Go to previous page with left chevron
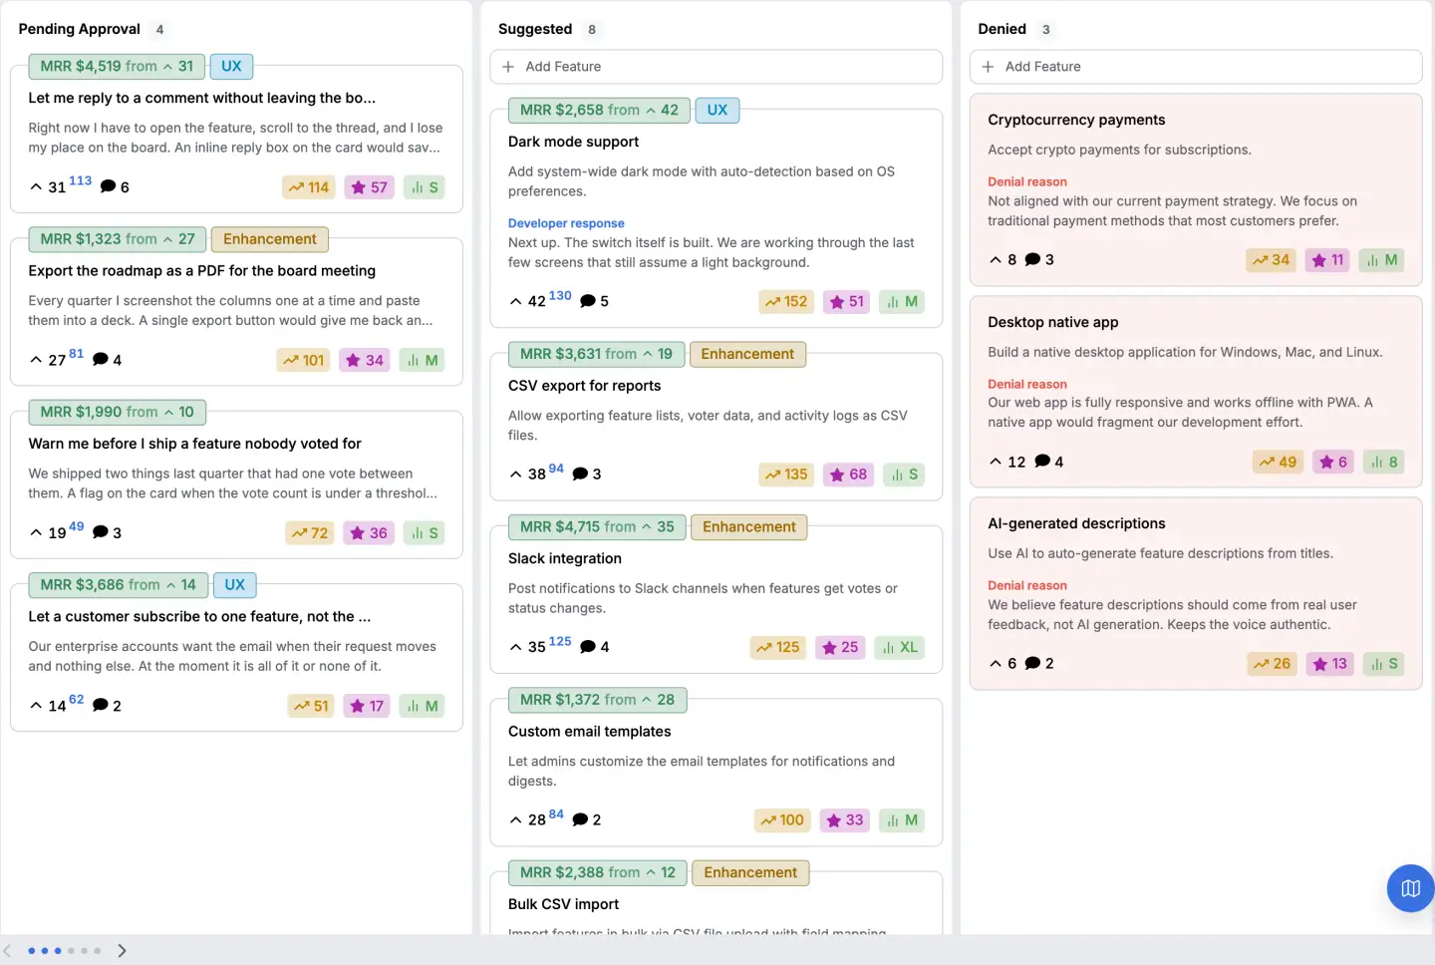The width and height of the screenshot is (1435, 965). tap(7, 950)
